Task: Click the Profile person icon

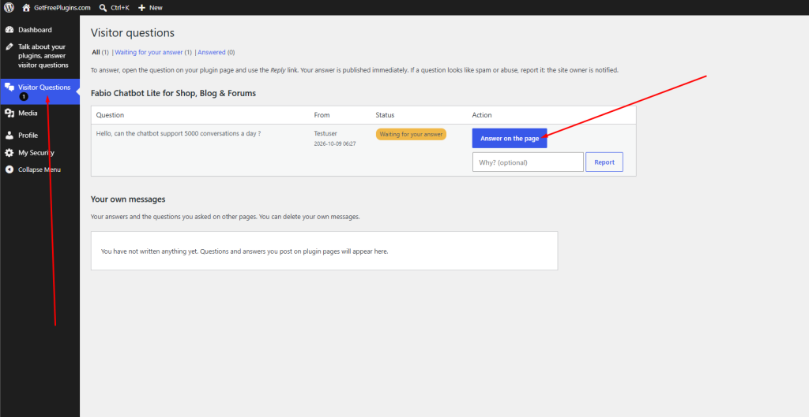Action: (9, 136)
